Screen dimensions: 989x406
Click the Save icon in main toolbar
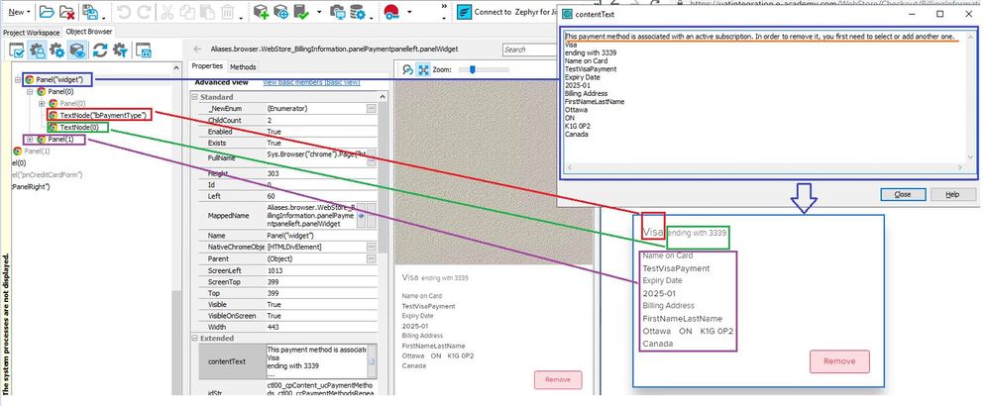pyautogui.click(x=89, y=13)
